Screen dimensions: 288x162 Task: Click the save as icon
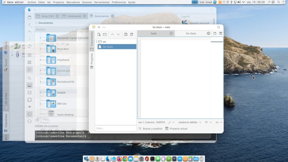132,34
